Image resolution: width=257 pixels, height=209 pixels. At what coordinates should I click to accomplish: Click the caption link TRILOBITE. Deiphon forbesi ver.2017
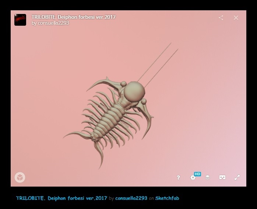61,198
